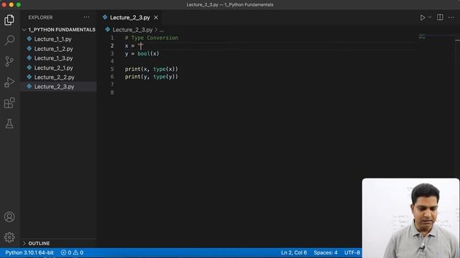Open the Search view icon
This screenshot has height=258, width=460.
click(x=9, y=40)
